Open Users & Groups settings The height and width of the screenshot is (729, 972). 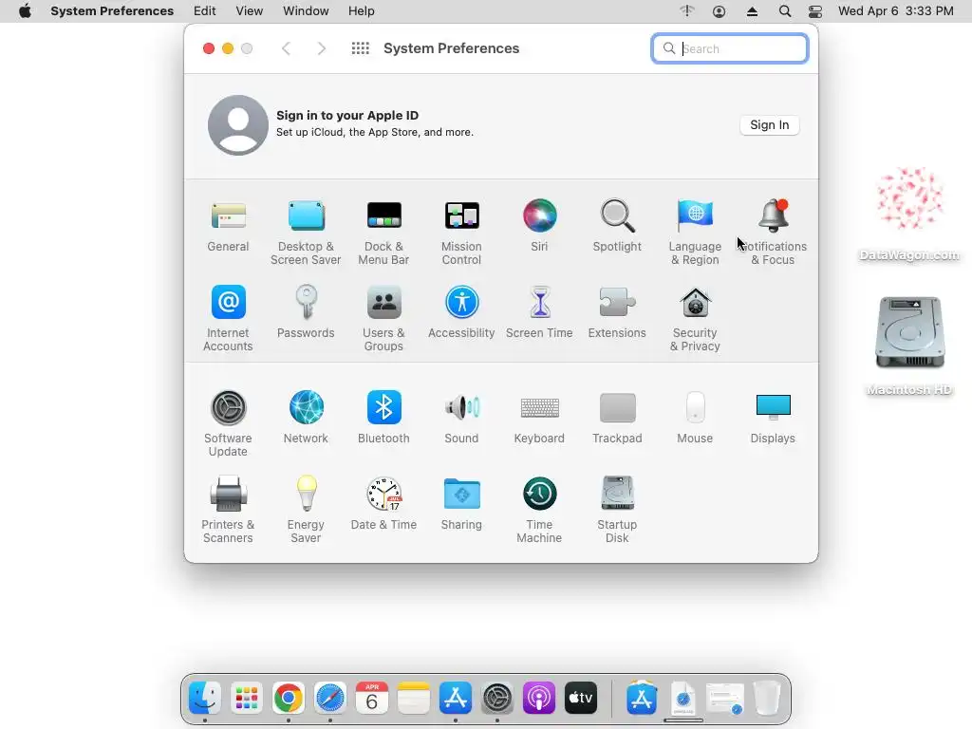383,319
